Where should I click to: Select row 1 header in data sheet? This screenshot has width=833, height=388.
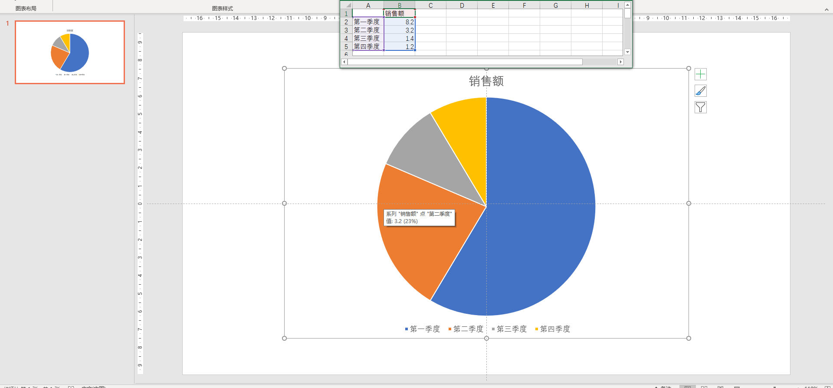[346, 13]
